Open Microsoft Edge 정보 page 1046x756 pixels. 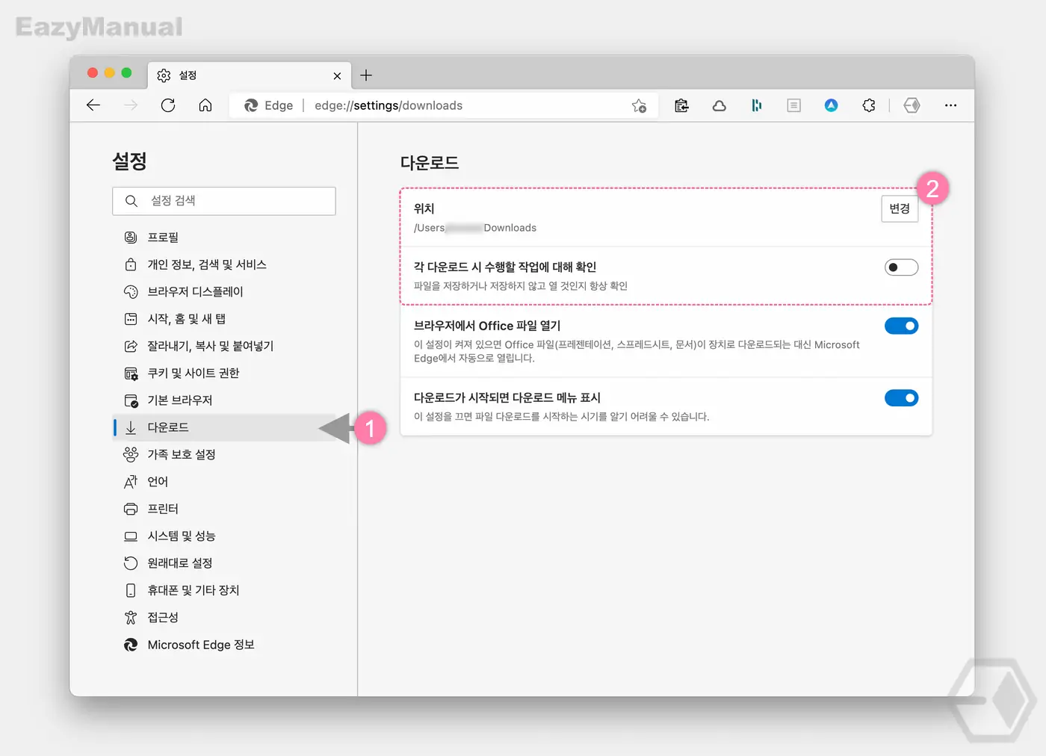pos(224,645)
